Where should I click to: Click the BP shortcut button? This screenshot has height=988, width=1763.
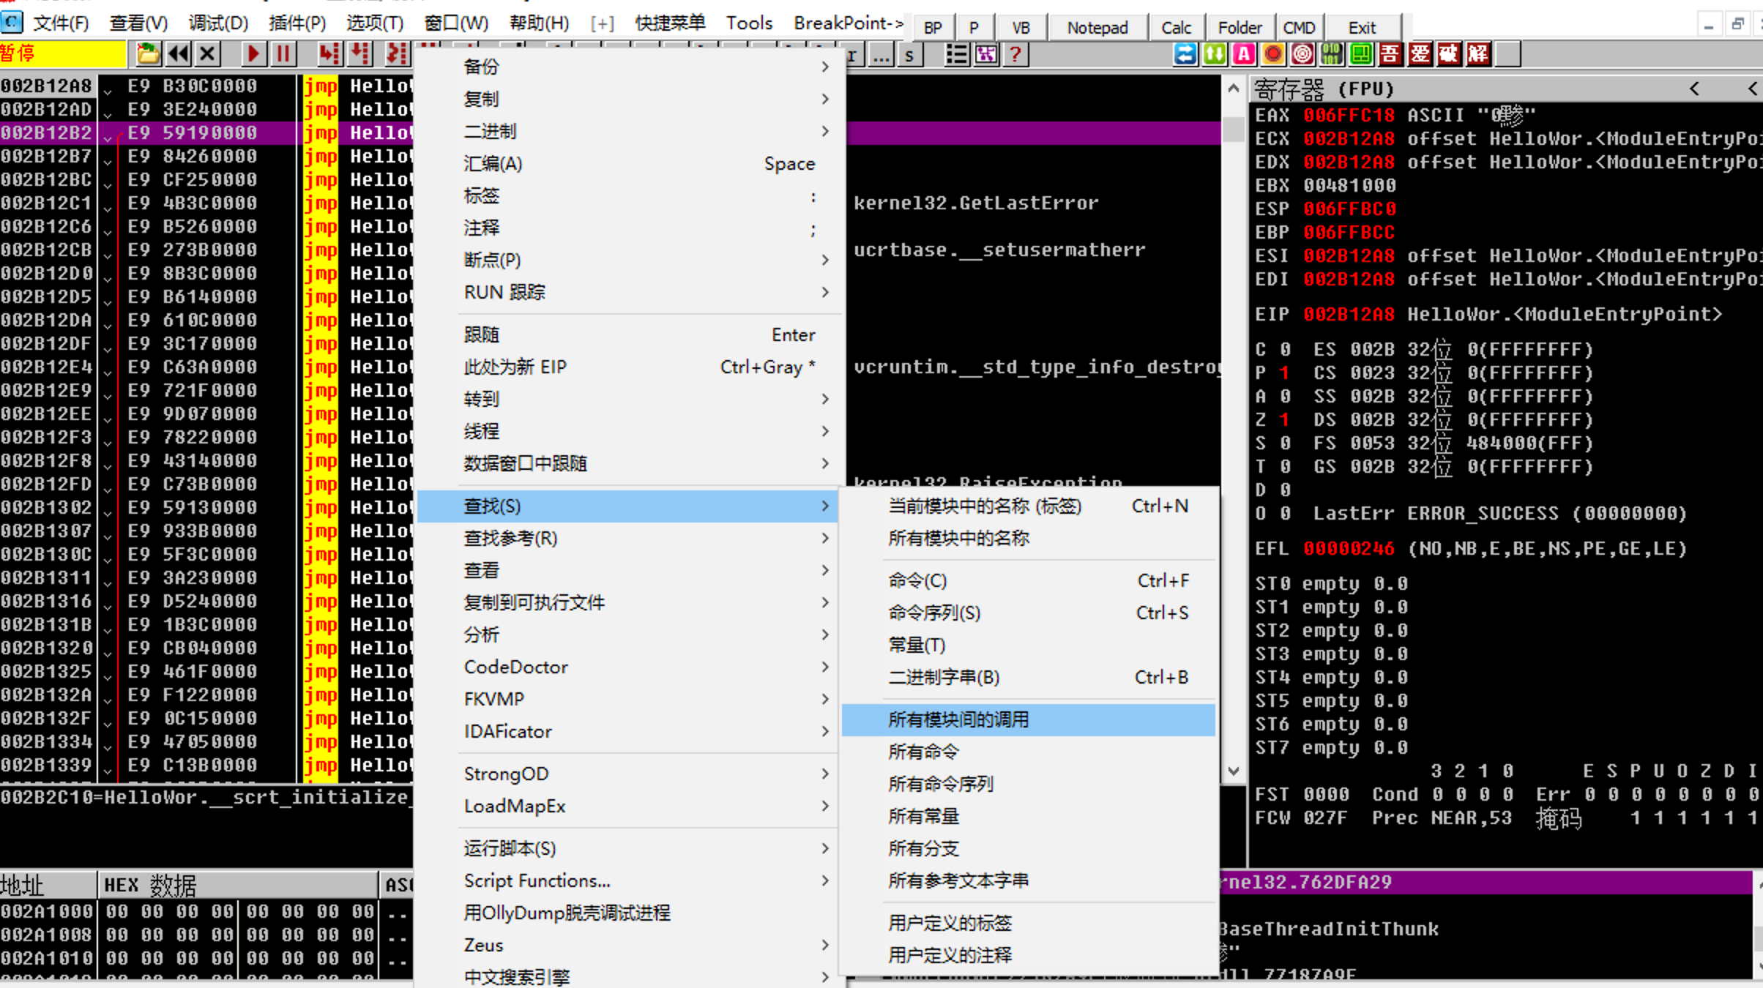click(x=932, y=27)
